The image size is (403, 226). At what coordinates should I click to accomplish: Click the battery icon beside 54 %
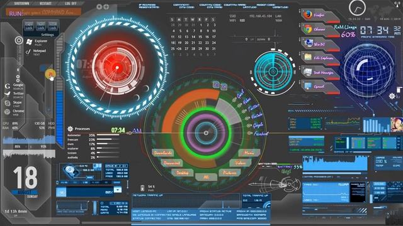click(x=142, y=188)
